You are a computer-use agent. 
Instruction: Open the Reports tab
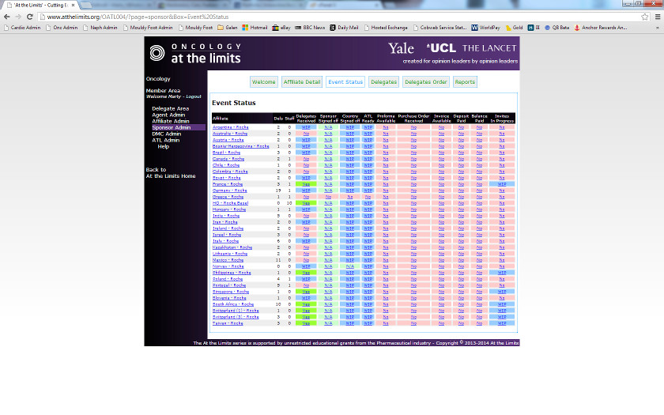465,81
